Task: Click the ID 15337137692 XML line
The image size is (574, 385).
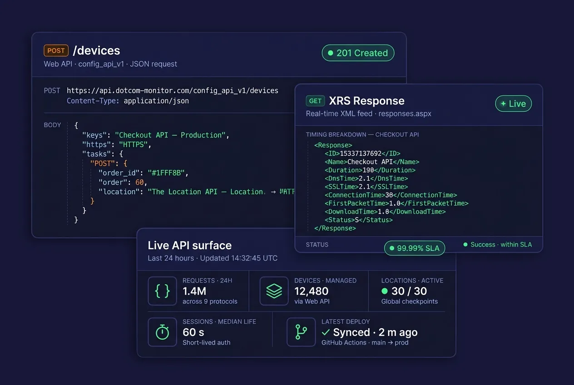Action: (x=362, y=153)
